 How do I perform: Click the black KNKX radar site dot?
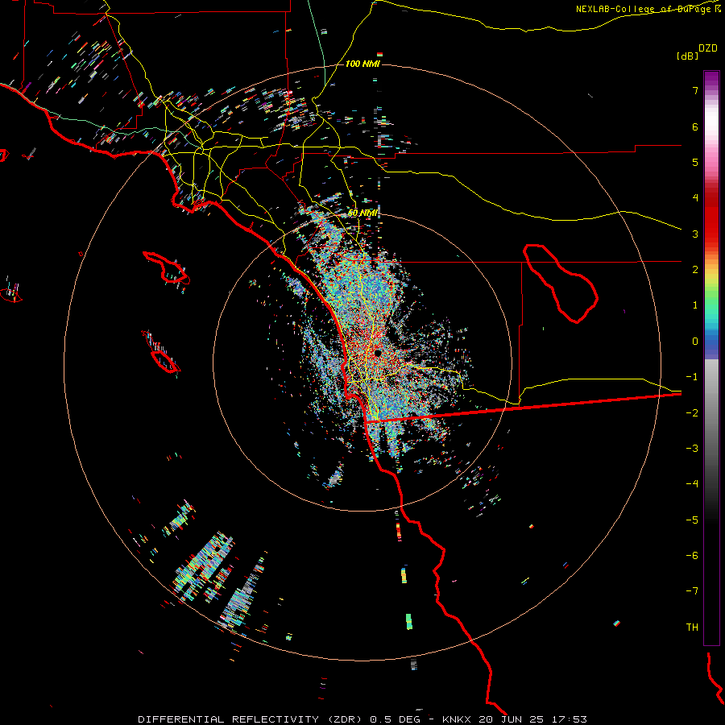pyautogui.click(x=378, y=354)
